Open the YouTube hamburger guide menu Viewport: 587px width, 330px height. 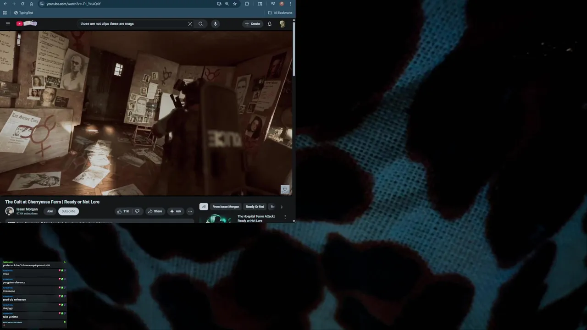8,23
